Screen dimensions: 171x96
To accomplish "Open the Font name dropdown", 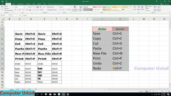I will tap(24, 7).
